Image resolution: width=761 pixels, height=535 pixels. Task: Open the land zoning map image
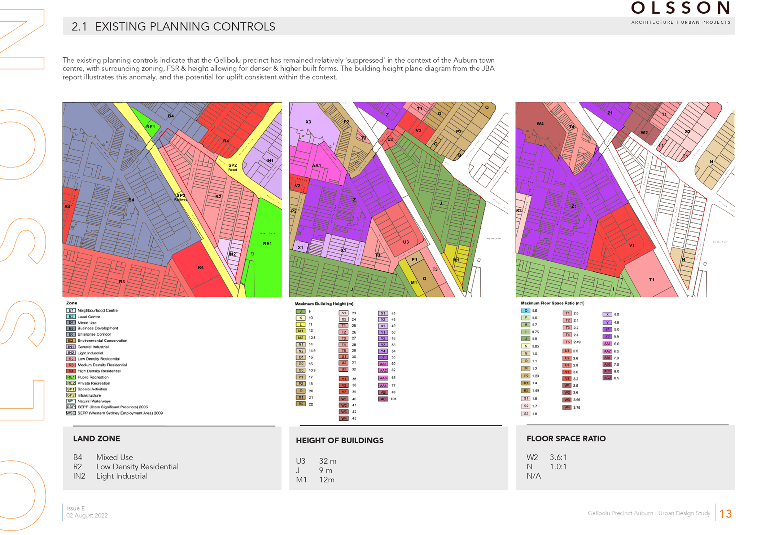pyautogui.click(x=172, y=199)
